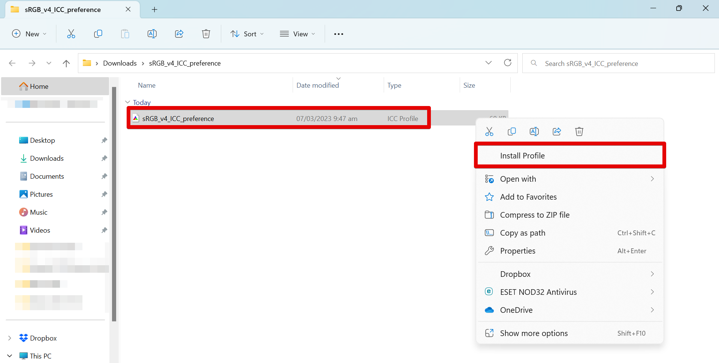The height and width of the screenshot is (363, 719).
Task: Click the Paste icon in the toolbar
Action: point(125,34)
